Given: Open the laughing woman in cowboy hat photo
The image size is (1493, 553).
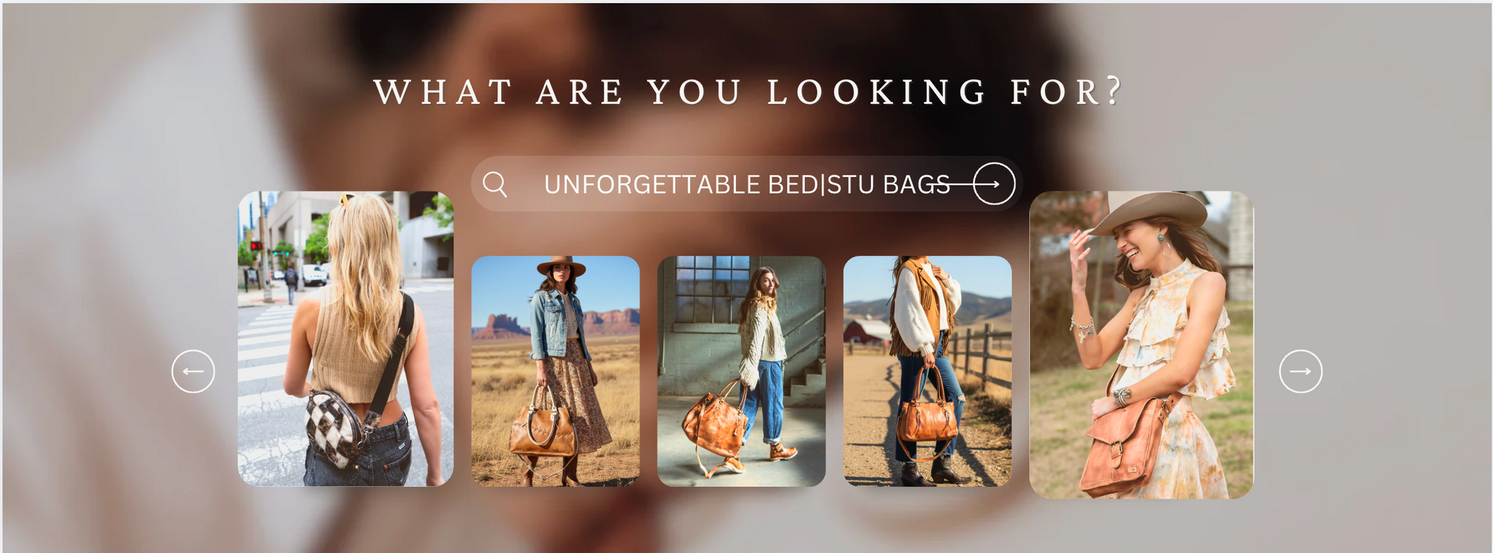Looking at the screenshot, I should click(1141, 345).
